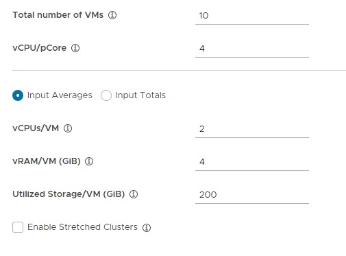Click the Input Totals label text
The image size is (346, 256).
140,95
